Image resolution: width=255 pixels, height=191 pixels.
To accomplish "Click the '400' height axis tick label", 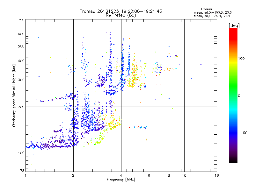I will click(x=21, y=61).
